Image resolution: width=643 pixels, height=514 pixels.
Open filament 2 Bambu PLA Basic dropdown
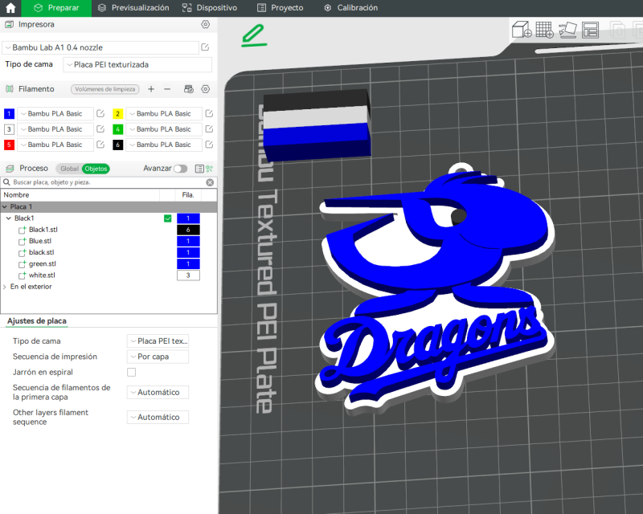[164, 113]
